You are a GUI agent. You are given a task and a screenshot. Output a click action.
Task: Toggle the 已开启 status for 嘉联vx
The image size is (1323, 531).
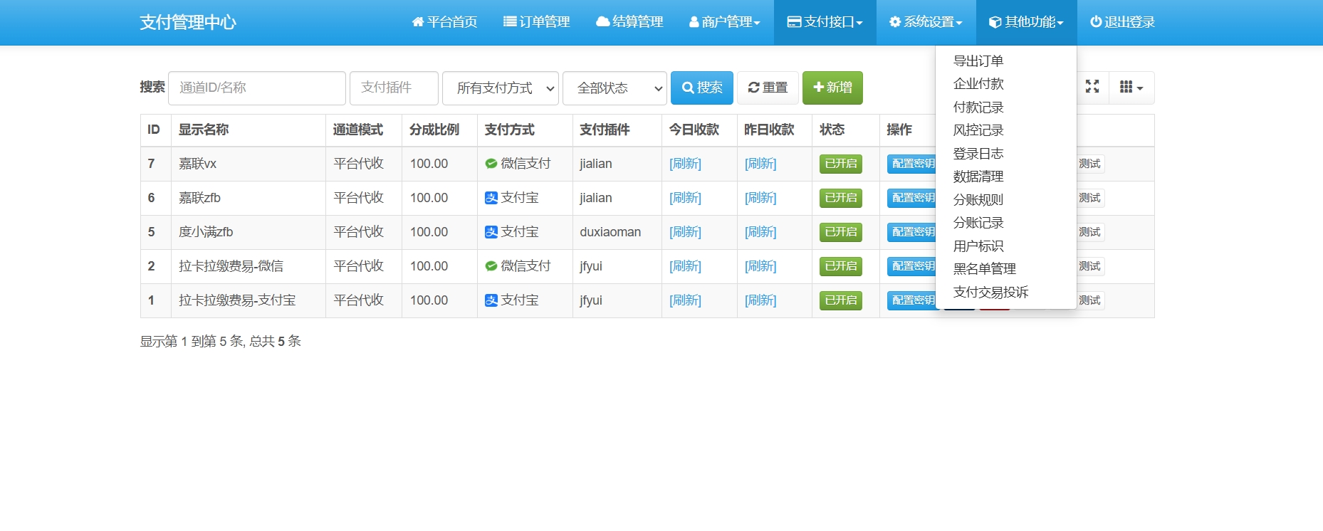(840, 164)
